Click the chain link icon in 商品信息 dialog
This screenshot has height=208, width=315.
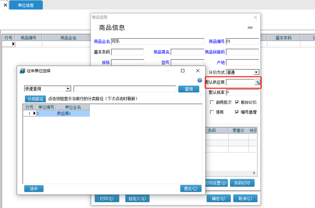click(x=250, y=28)
